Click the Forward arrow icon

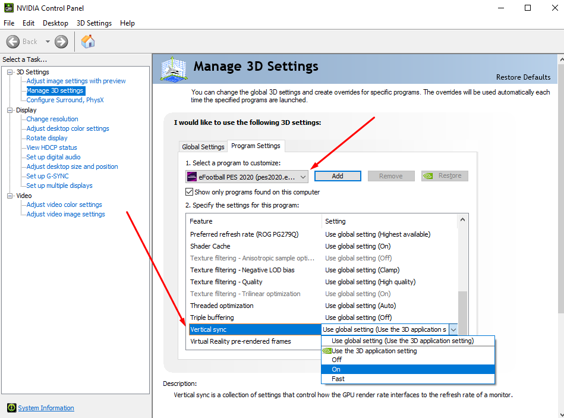click(61, 42)
